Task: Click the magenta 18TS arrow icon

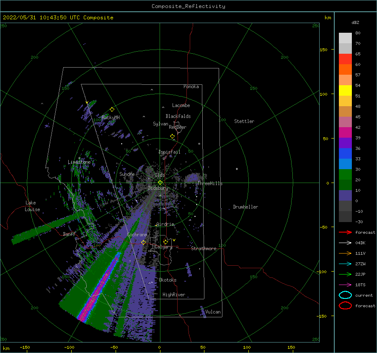Action: coord(345,285)
